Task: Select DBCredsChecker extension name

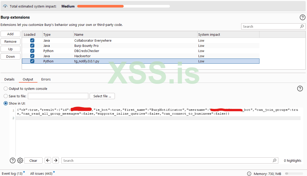Action: [x=87, y=51]
